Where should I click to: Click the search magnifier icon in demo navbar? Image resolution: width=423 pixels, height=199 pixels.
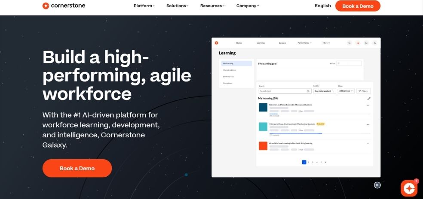point(349,43)
